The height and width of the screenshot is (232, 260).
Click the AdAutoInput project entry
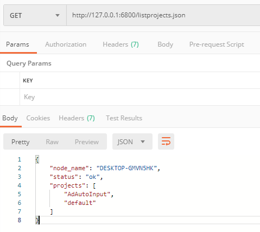click(87, 194)
